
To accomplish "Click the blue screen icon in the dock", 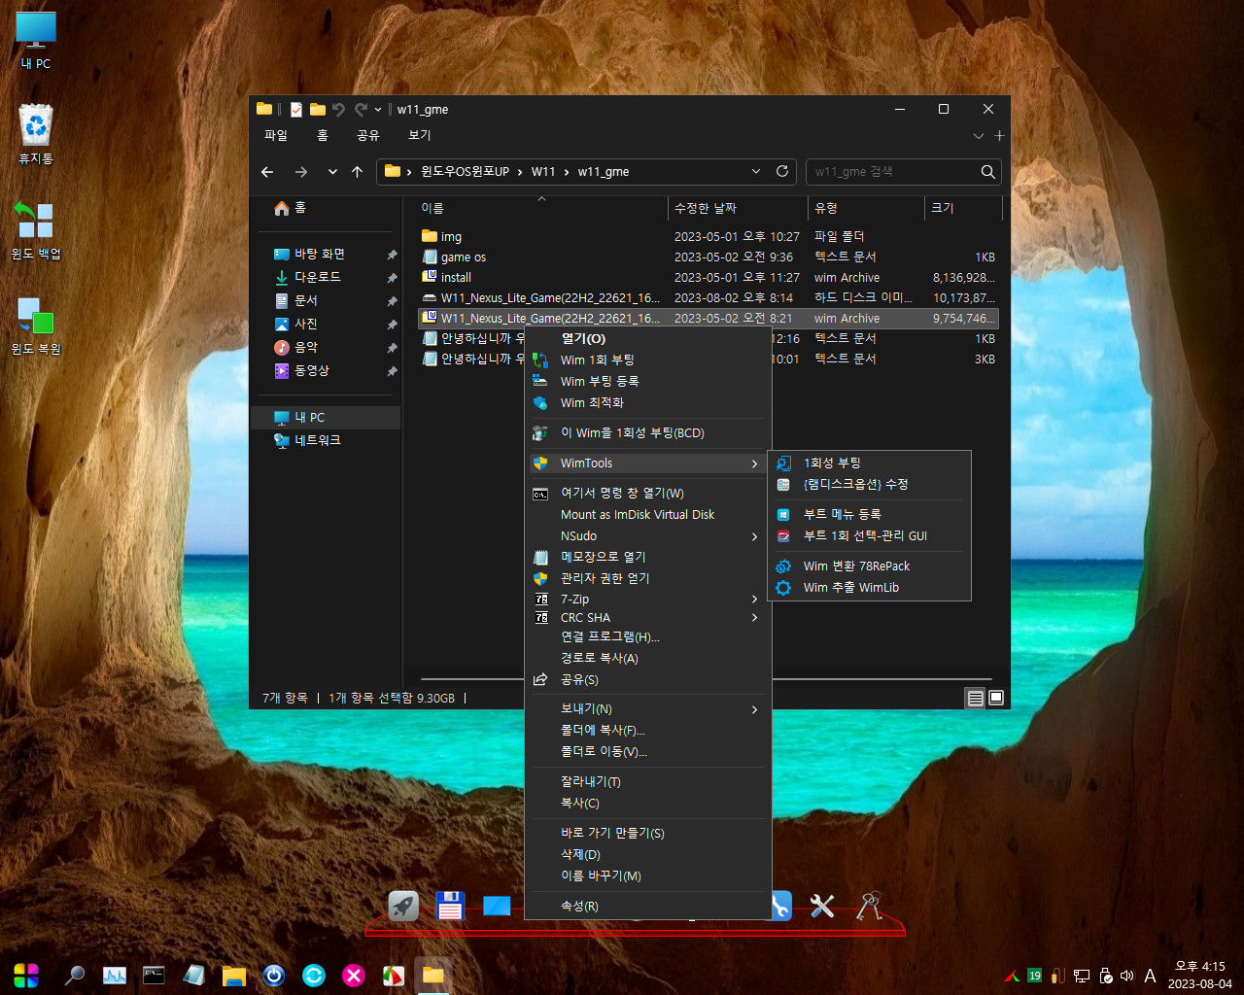I will 497,906.
